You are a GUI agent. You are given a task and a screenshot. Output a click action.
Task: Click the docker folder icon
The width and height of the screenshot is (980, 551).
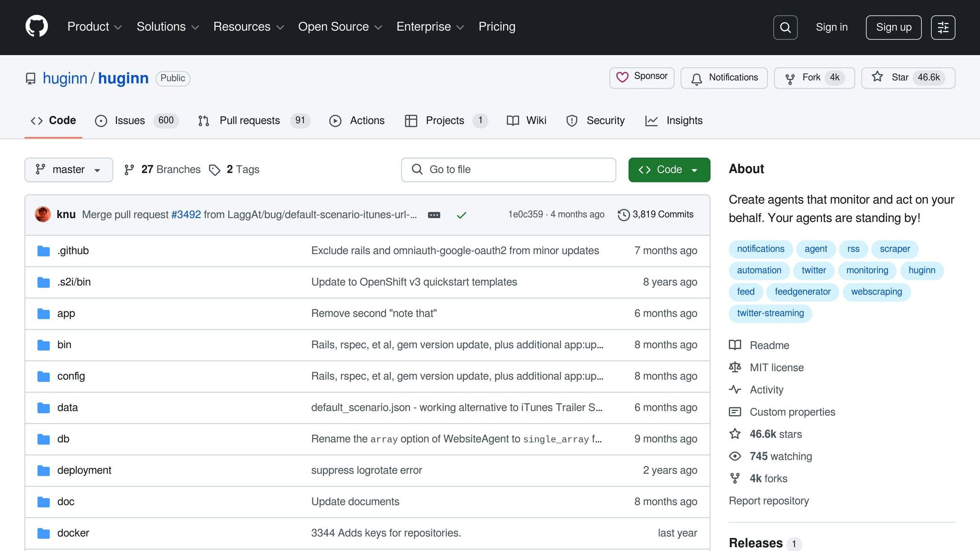click(44, 533)
